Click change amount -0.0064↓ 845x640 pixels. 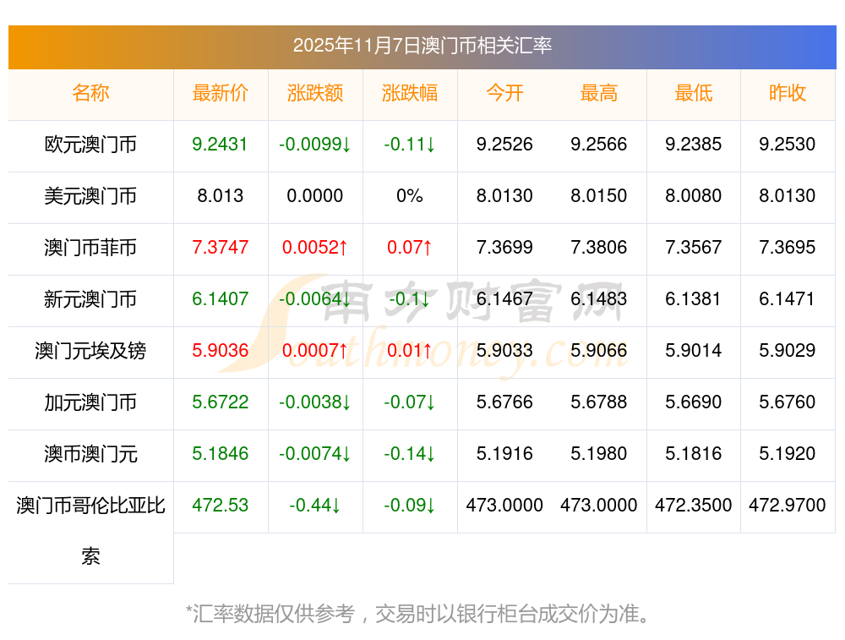[315, 298]
